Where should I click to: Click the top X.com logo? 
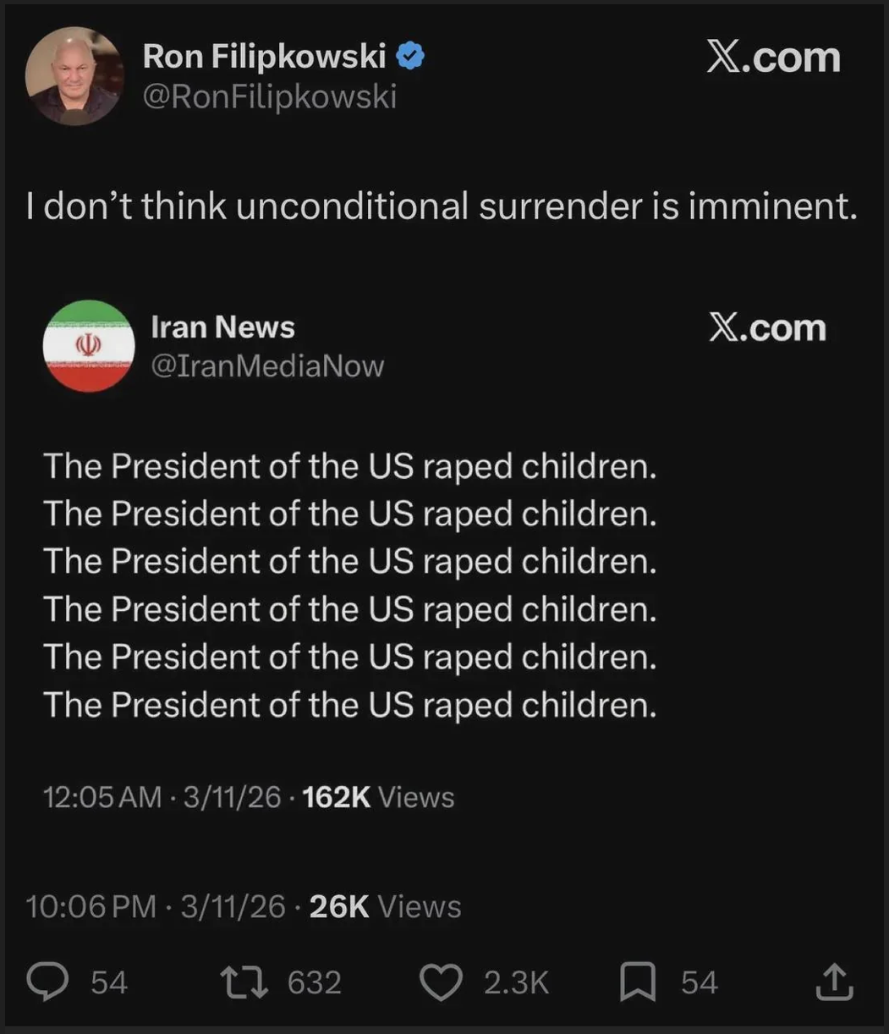pyautogui.click(x=773, y=58)
